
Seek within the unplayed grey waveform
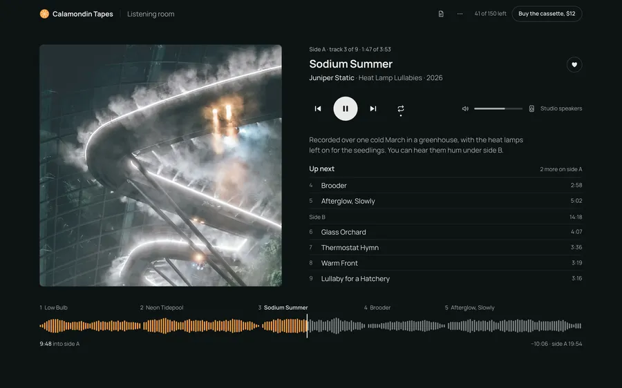[x=445, y=326]
